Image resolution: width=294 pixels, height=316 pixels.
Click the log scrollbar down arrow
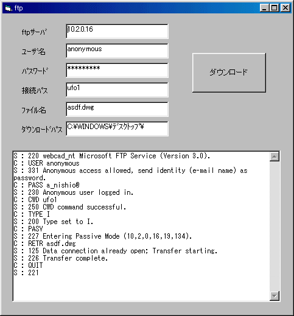[x=275, y=296]
